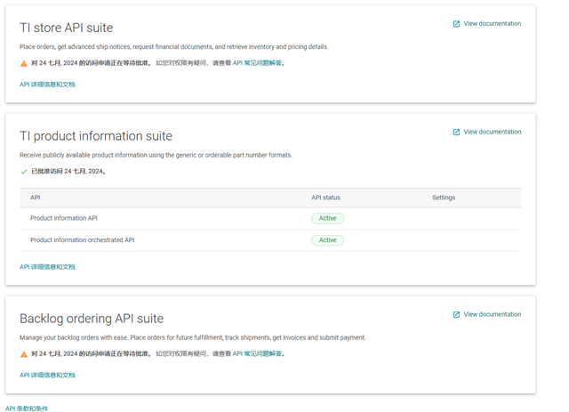Click the TI store API suite heading
This screenshot has height=412, width=569.
(x=67, y=28)
